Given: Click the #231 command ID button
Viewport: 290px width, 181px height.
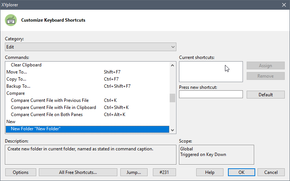Looking at the screenshot, I should 164,172.
